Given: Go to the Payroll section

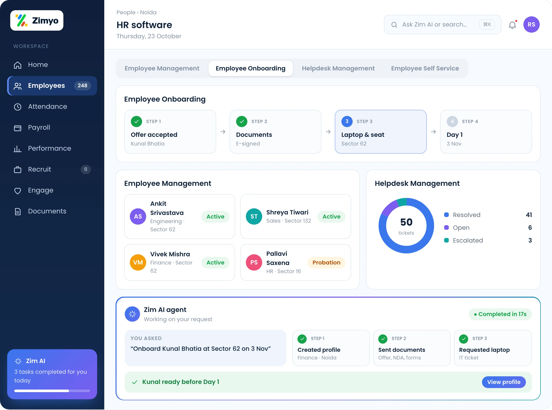Looking at the screenshot, I should [52, 127].
